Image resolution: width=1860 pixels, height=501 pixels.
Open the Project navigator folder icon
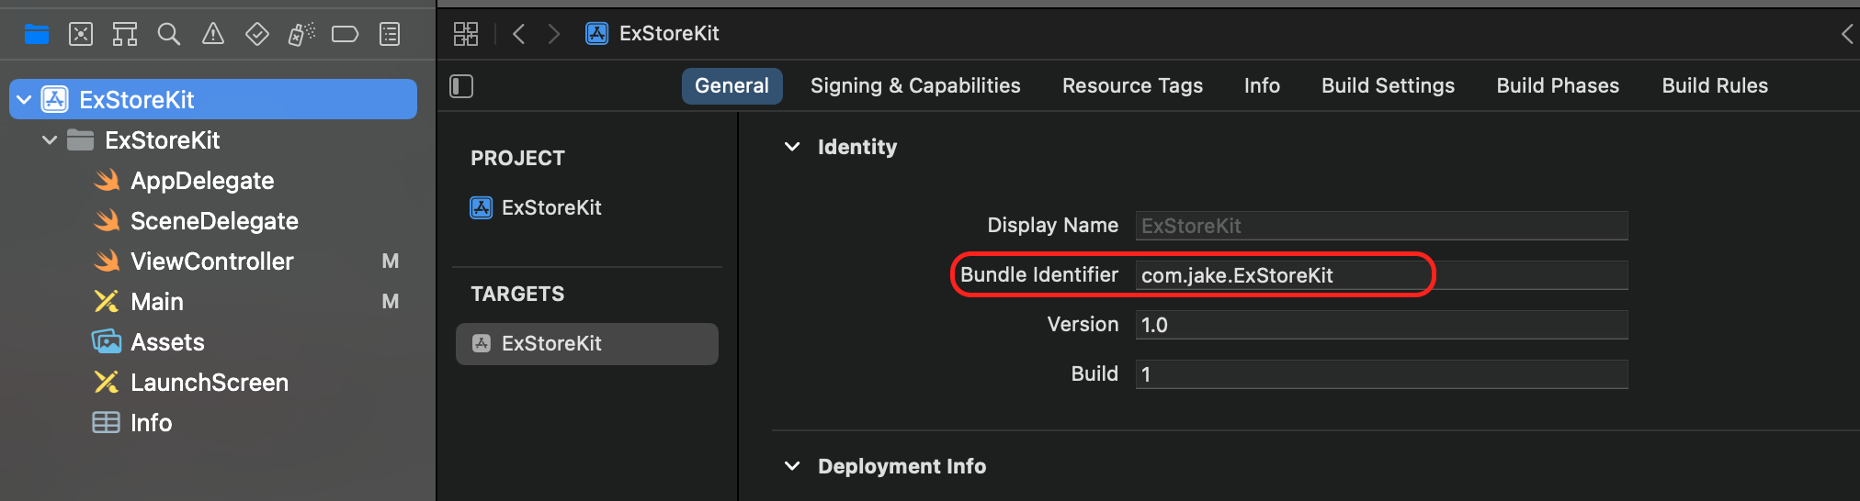[x=37, y=35]
